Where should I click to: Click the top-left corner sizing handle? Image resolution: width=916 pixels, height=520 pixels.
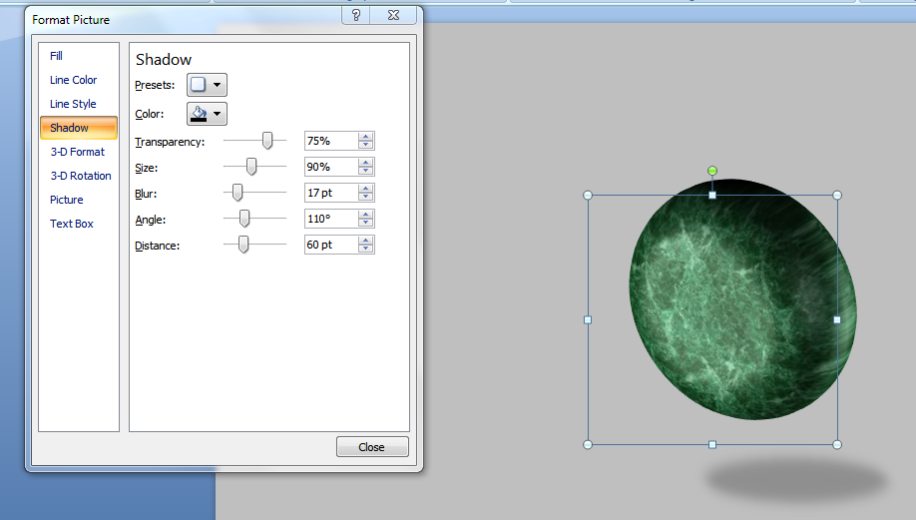588,196
